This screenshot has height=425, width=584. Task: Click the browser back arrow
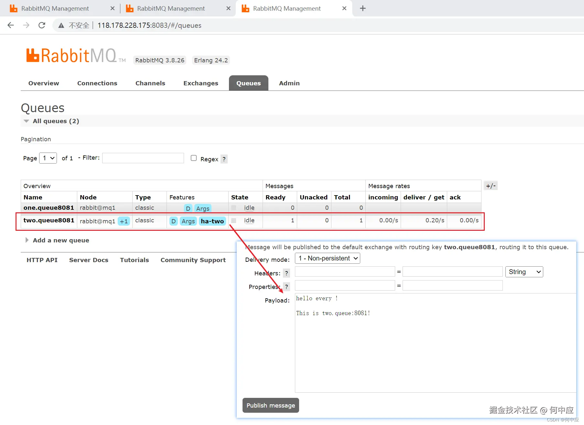point(11,25)
